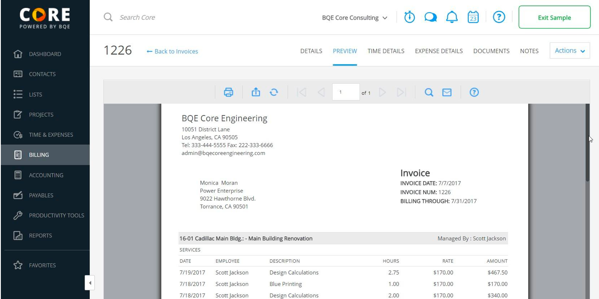View notifications bell

tap(452, 17)
